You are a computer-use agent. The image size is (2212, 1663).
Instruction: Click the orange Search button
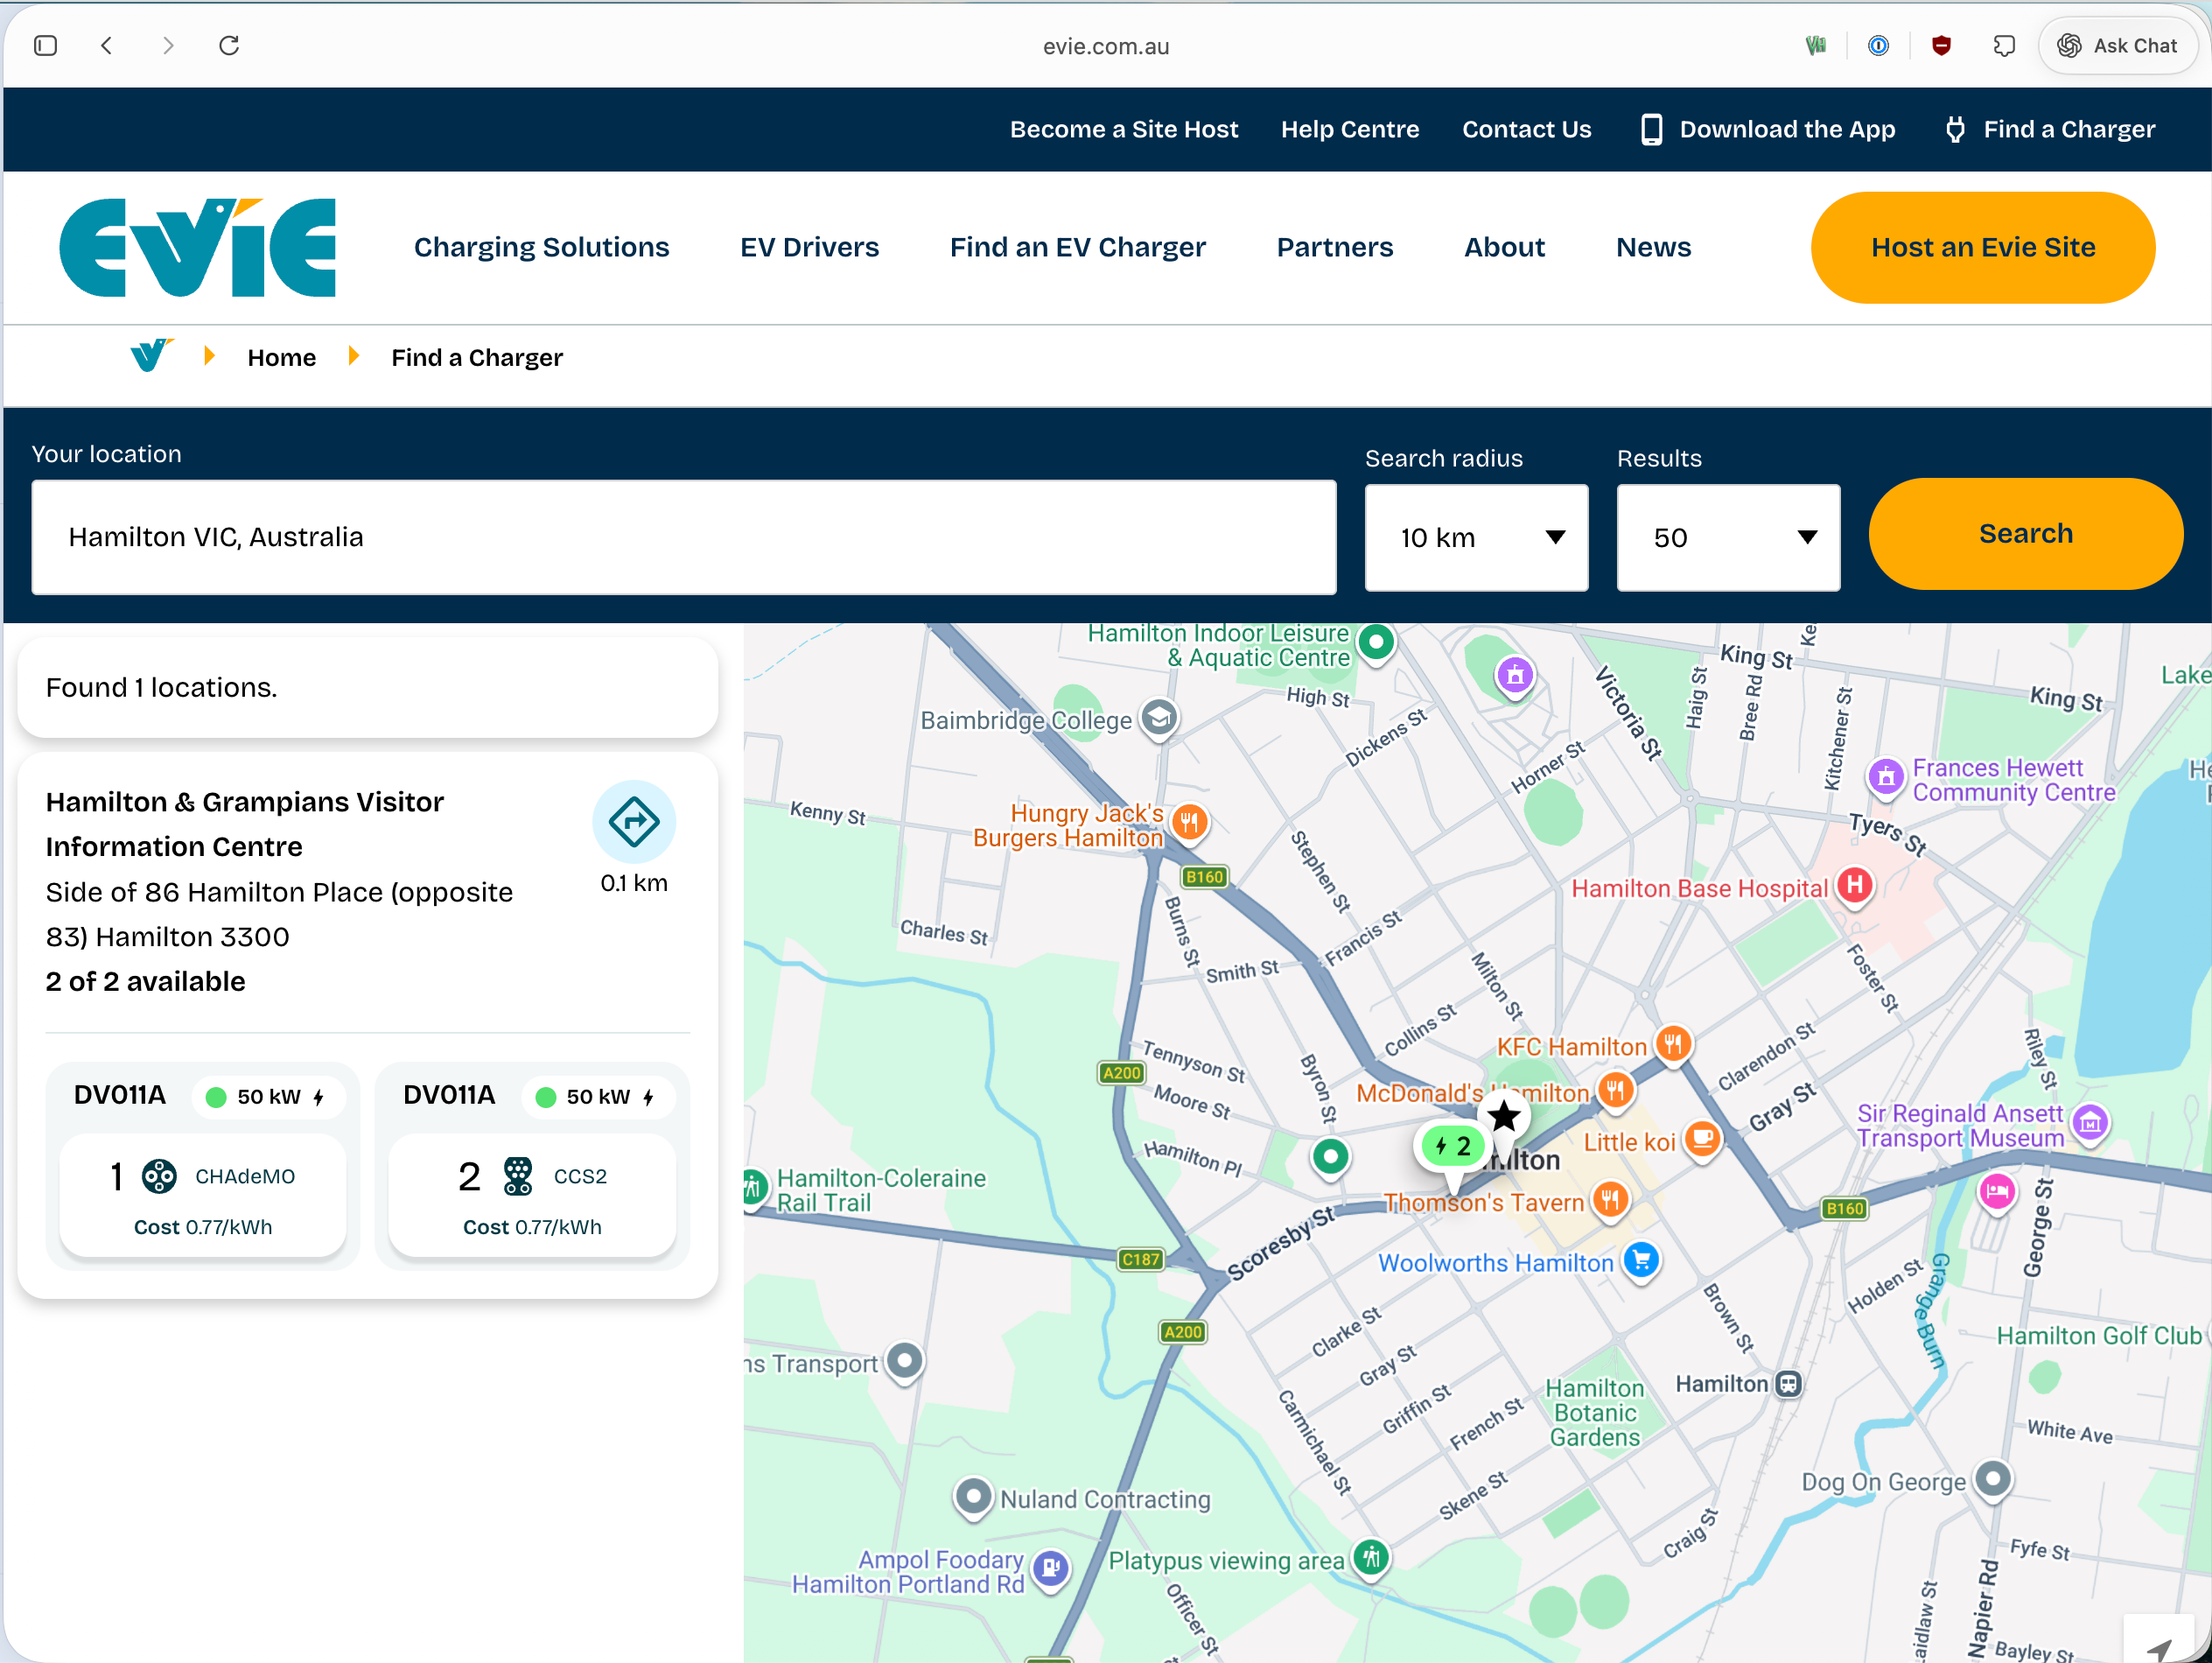click(2026, 533)
